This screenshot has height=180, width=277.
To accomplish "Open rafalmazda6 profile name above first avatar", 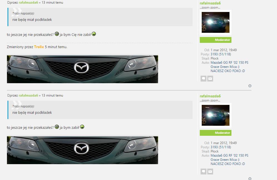I will (210, 3).
